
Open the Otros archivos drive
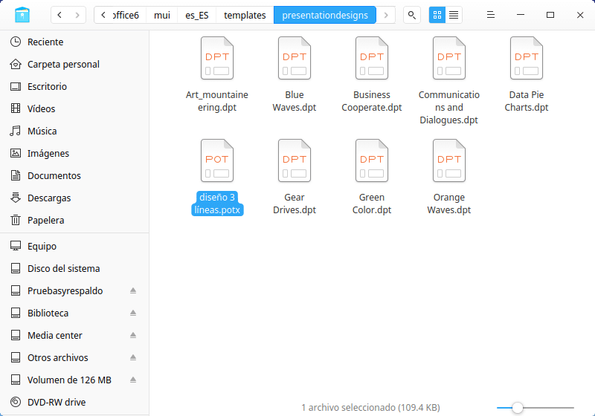coord(74,357)
